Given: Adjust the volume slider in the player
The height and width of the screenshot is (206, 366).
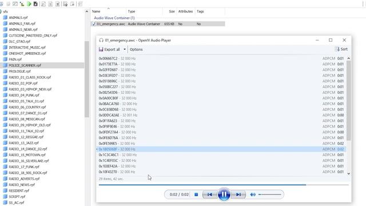Looking at the screenshot, I should pyautogui.click(x=270, y=195).
